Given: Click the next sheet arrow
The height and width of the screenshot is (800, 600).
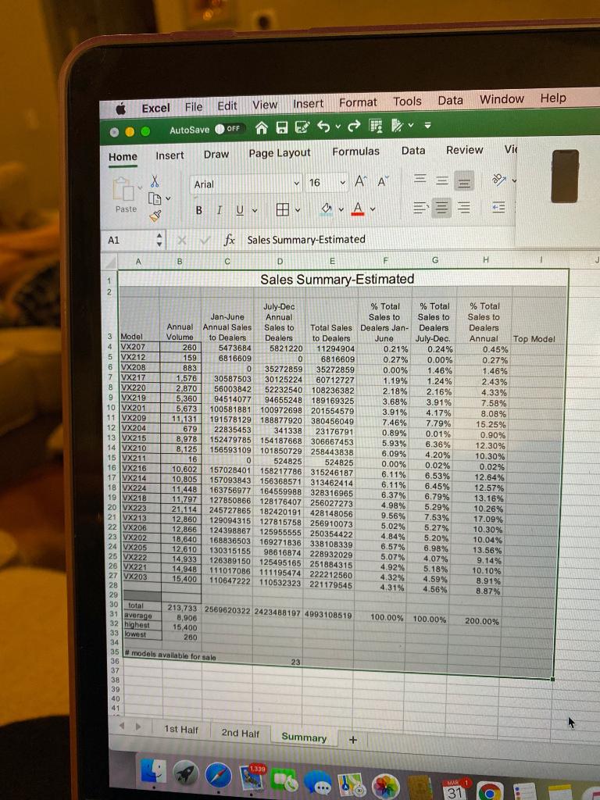Looking at the screenshot, I should (137, 727).
